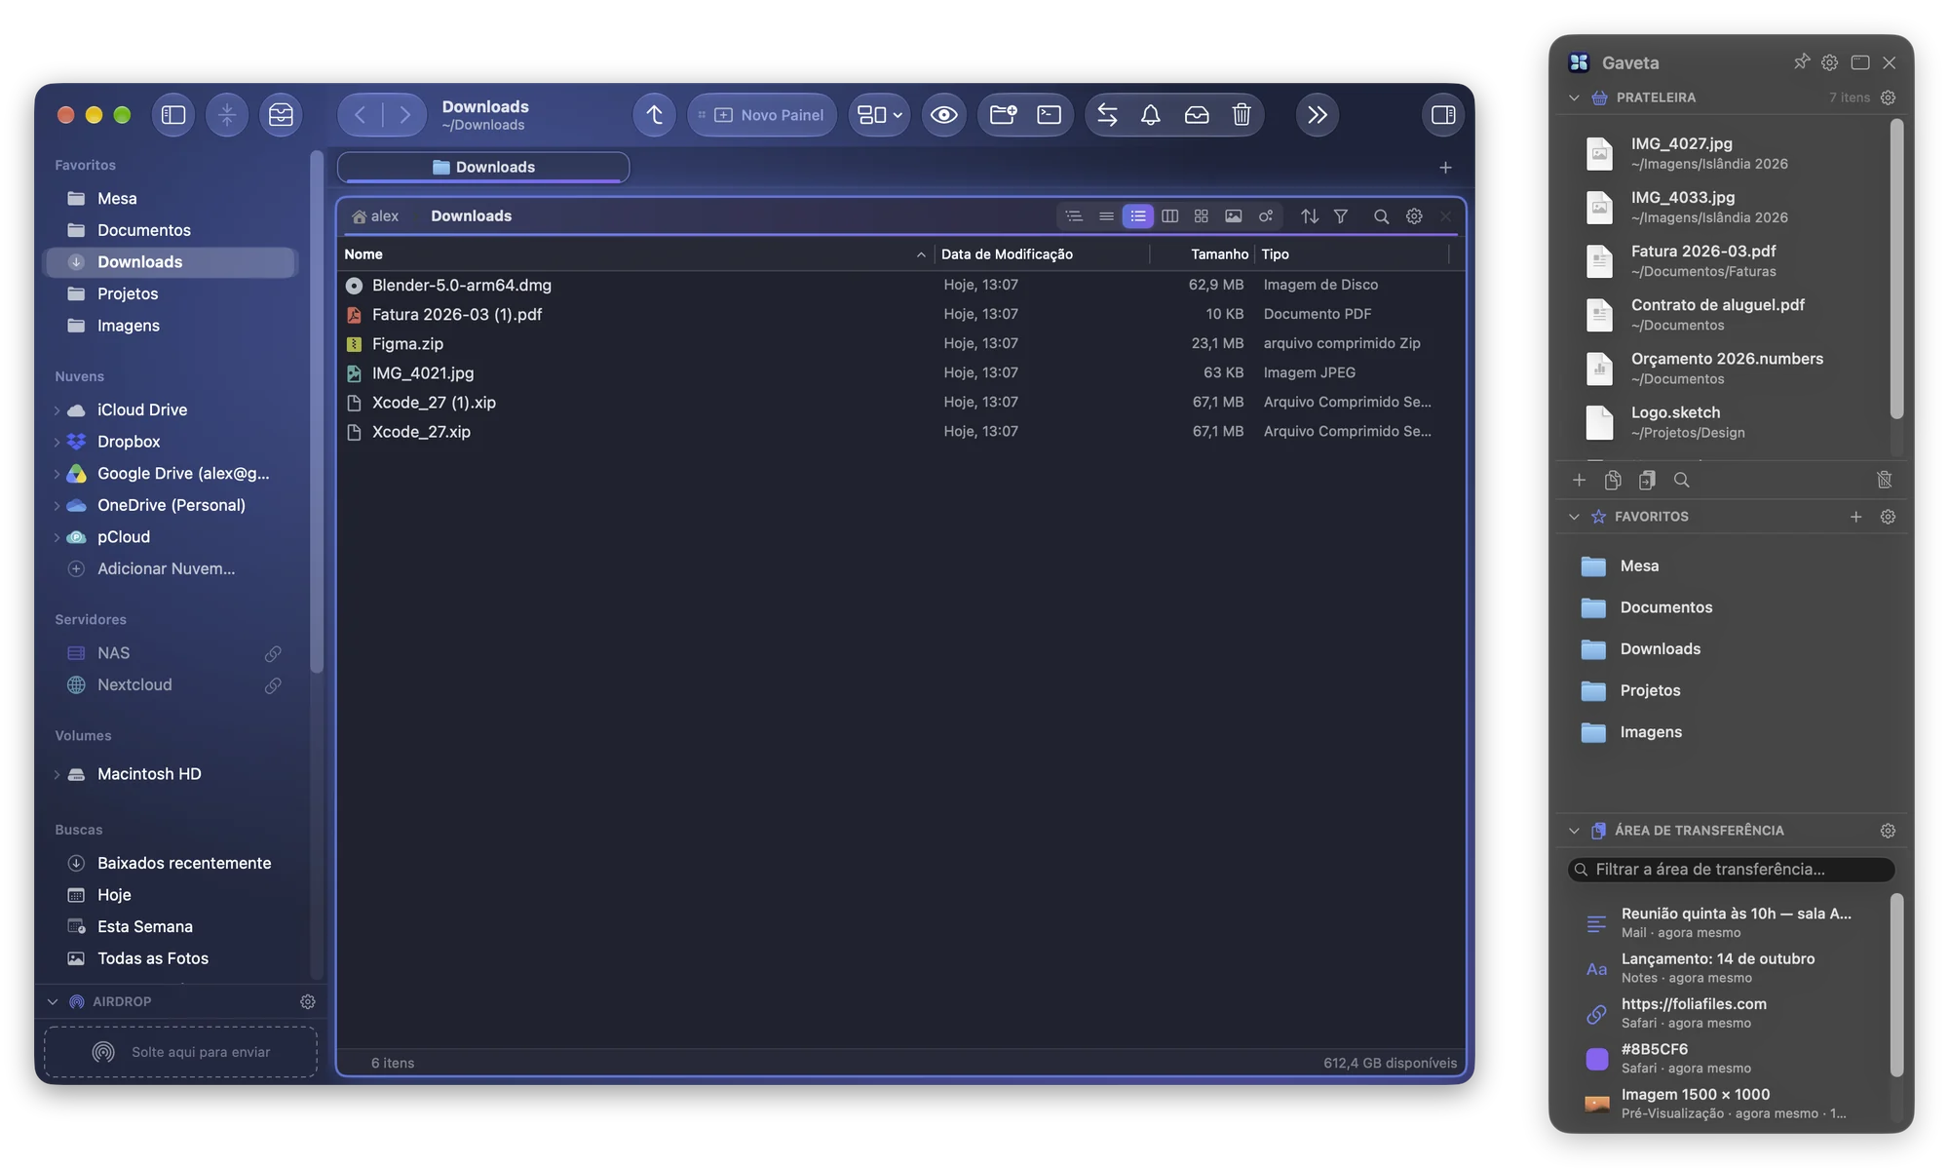Open Projetos in Gaveta favorites
This screenshot has width=1949, height=1168.
(x=1650, y=690)
